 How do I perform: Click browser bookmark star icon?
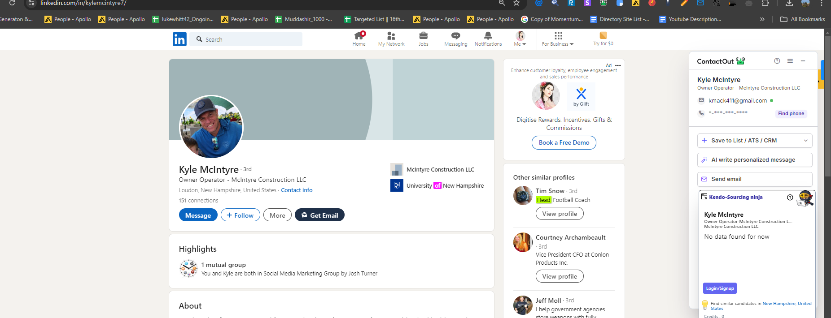516,3
